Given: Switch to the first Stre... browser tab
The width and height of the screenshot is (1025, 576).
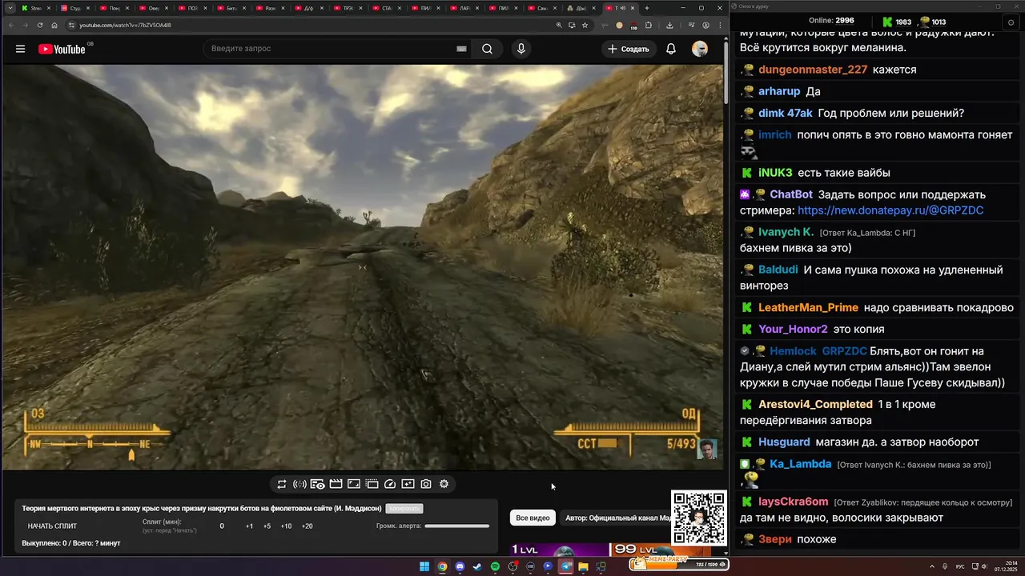Looking at the screenshot, I should click(x=35, y=8).
